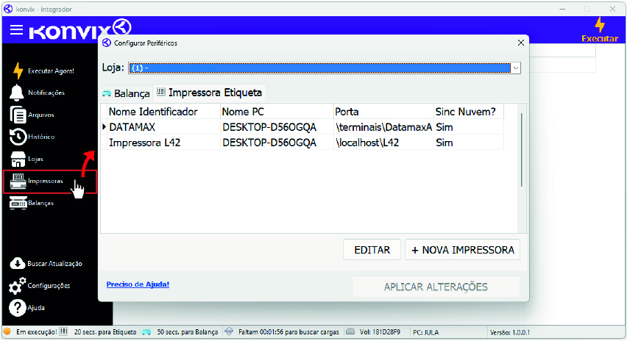Click \terminais\DatamaxA port cell
This screenshot has height=341, width=627.
(x=384, y=127)
